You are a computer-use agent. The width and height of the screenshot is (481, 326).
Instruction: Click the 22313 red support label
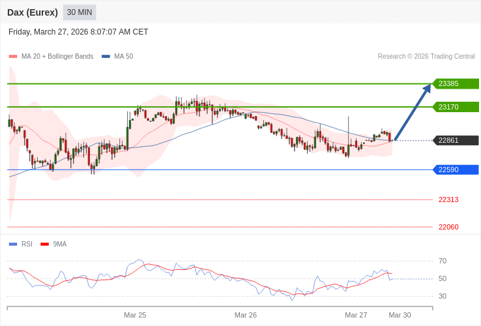point(448,200)
